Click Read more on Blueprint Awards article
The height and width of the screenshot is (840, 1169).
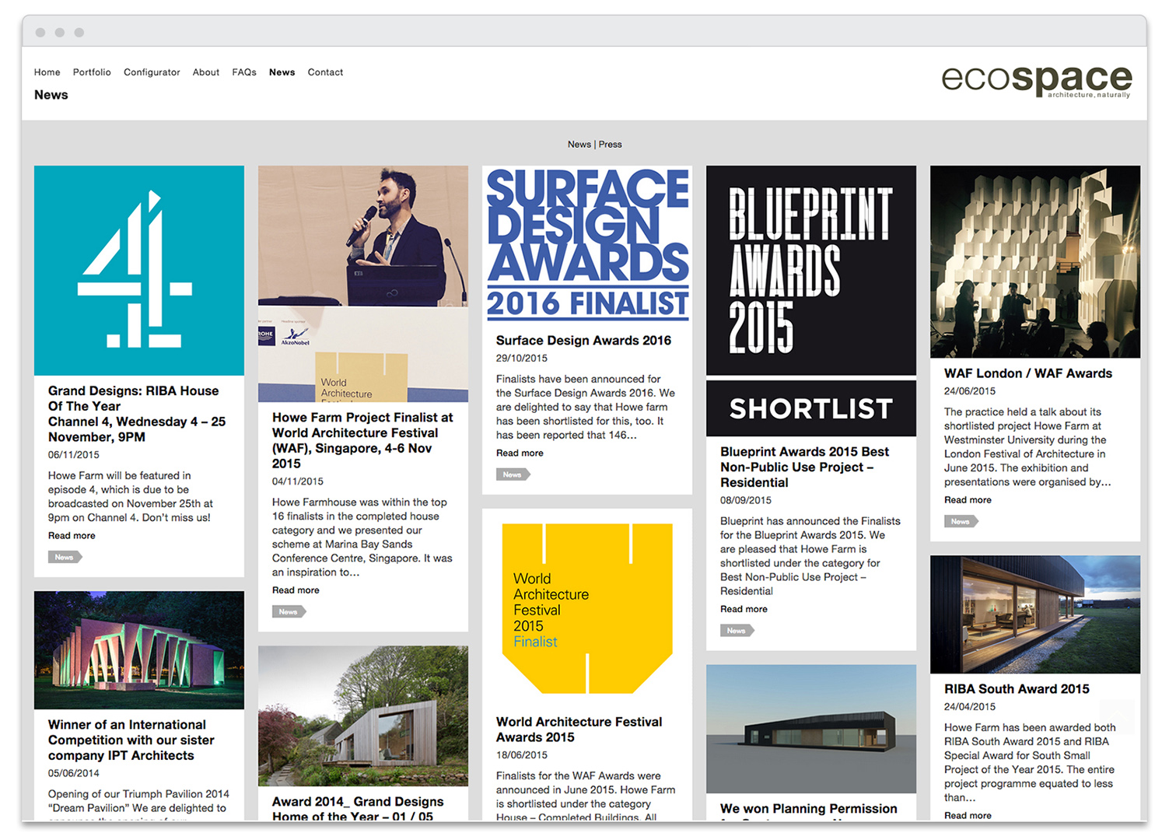(744, 609)
